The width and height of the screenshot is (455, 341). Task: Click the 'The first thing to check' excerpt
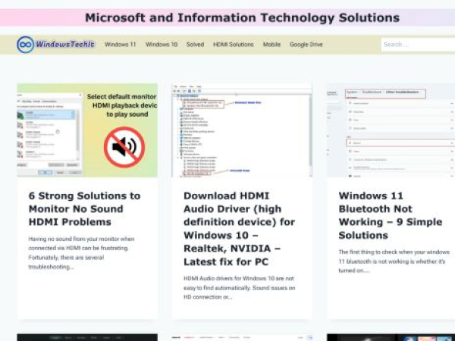coord(394,261)
